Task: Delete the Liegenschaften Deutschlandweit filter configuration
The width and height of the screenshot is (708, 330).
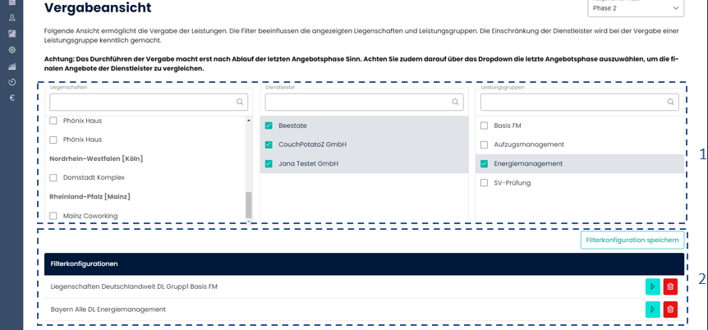Action: coord(670,286)
